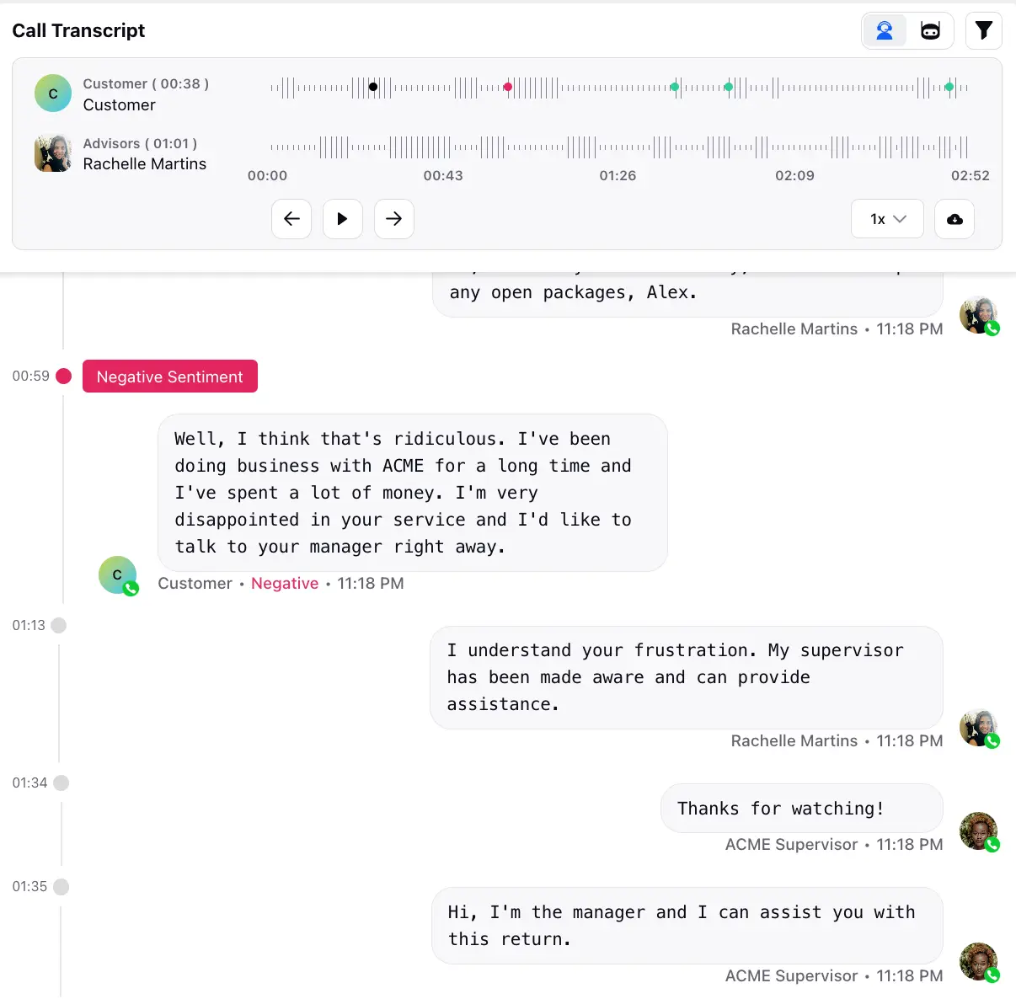Download the recording via cloud icon

[x=955, y=219]
